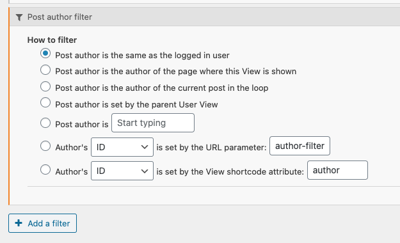Click the 'author' shortcode attribute field
The image size is (400, 243).
[x=337, y=170]
